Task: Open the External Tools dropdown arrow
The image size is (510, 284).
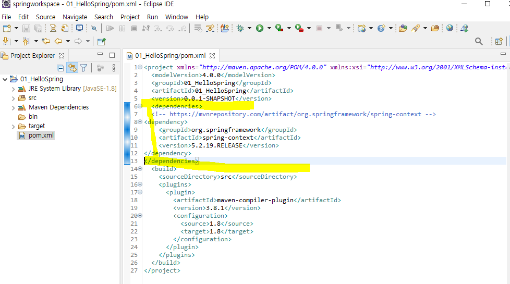Action: (x=309, y=28)
